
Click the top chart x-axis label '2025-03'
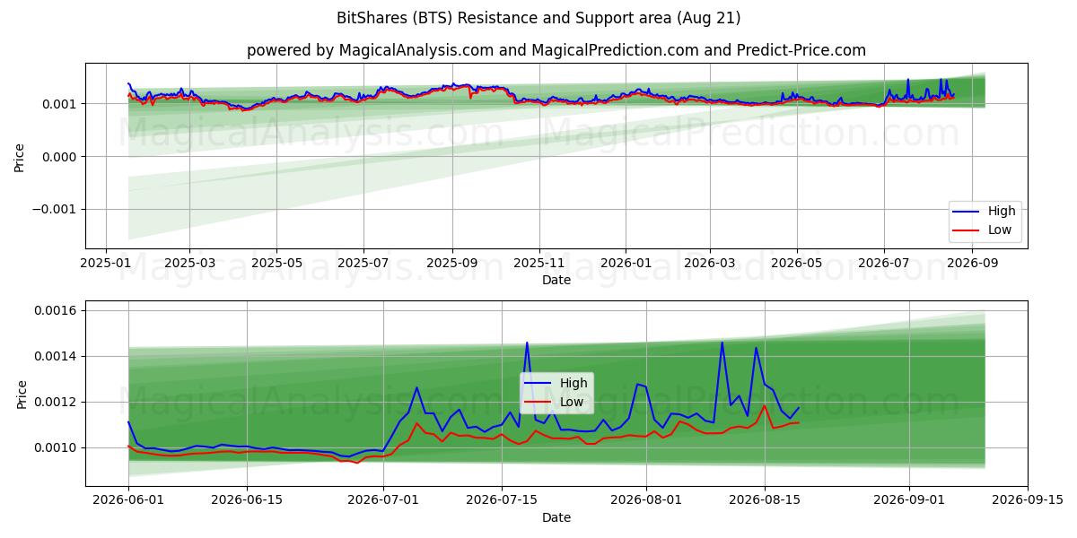[189, 263]
